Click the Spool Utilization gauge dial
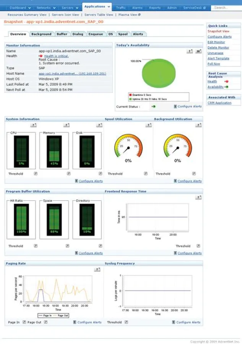Image resolution: width=242 pixels, height=344 pixels. pos(128,146)
